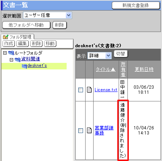Click the 他フォルダへ移動 button

coord(26,25)
